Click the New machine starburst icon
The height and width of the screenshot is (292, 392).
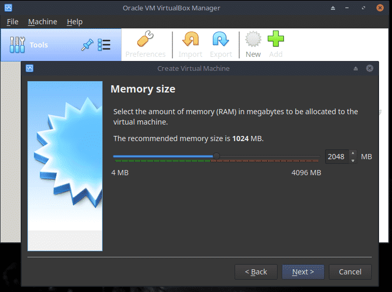pos(253,39)
